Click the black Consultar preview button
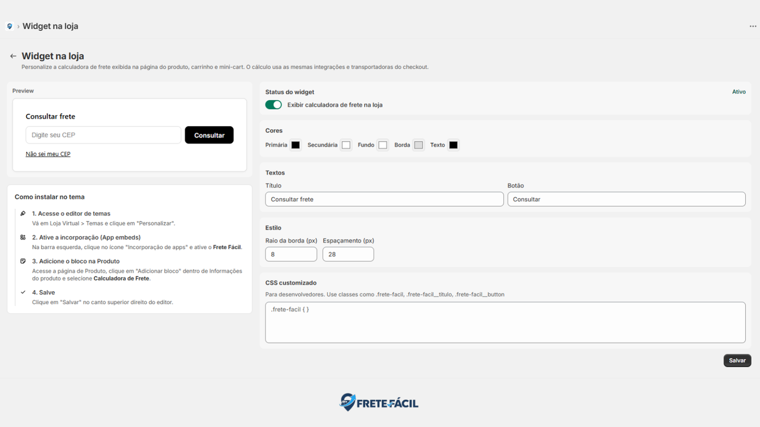 pos(209,135)
